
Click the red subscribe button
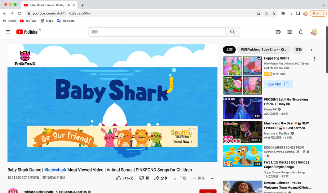(208, 191)
